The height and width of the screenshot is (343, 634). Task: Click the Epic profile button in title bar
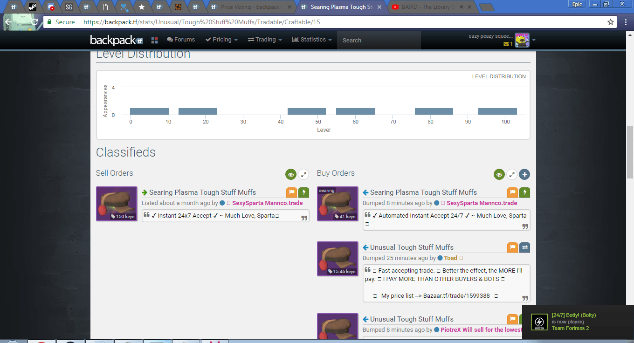[x=577, y=4]
